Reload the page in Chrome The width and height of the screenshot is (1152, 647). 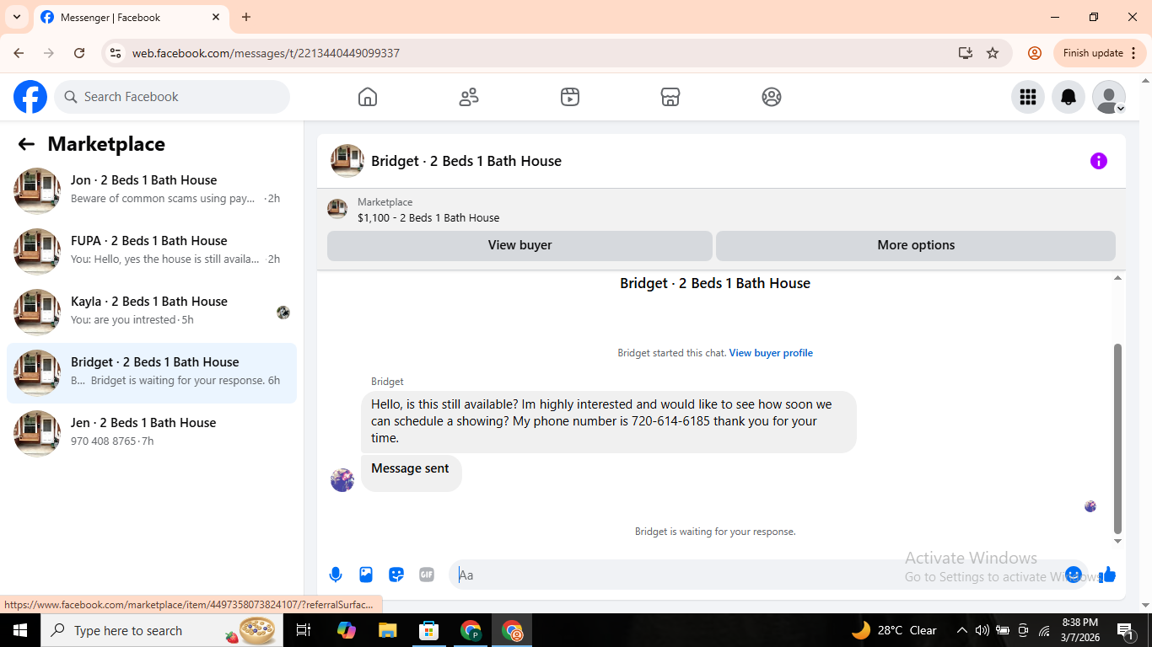click(x=79, y=53)
